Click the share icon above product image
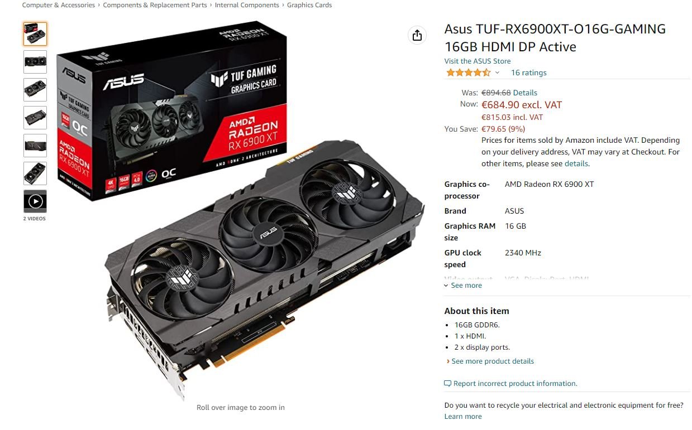The width and height of the screenshot is (692, 430). tap(417, 36)
